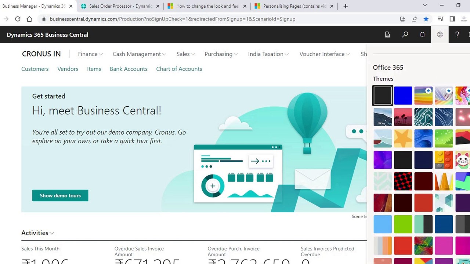
Task: Select the mint and dark split theme
Action: (x=423, y=224)
